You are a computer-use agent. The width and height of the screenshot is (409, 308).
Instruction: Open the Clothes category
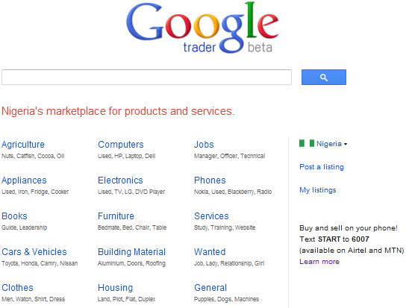(17, 288)
